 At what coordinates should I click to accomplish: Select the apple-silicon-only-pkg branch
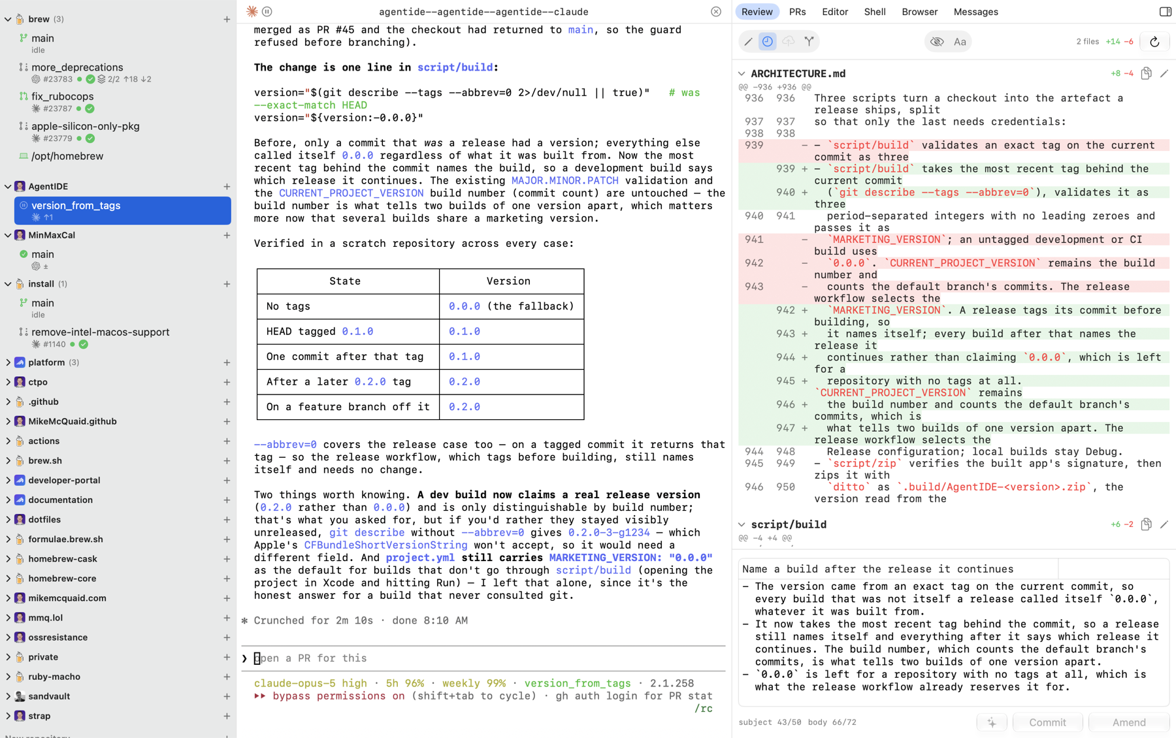click(x=123, y=132)
